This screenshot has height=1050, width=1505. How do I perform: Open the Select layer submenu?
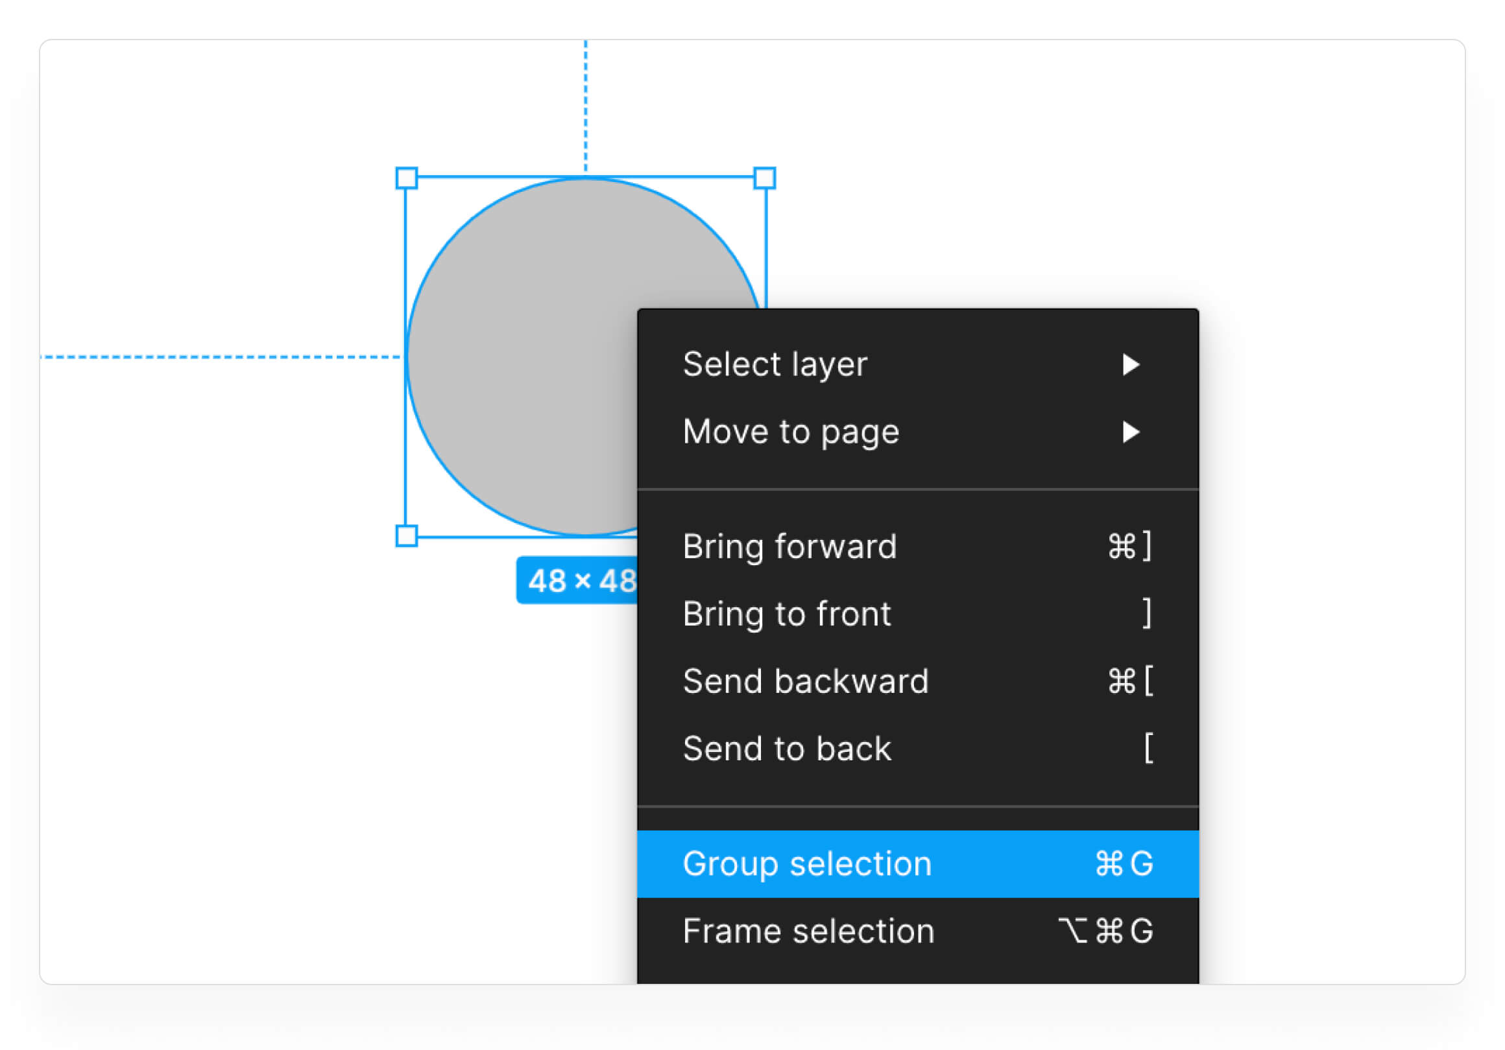(x=774, y=365)
